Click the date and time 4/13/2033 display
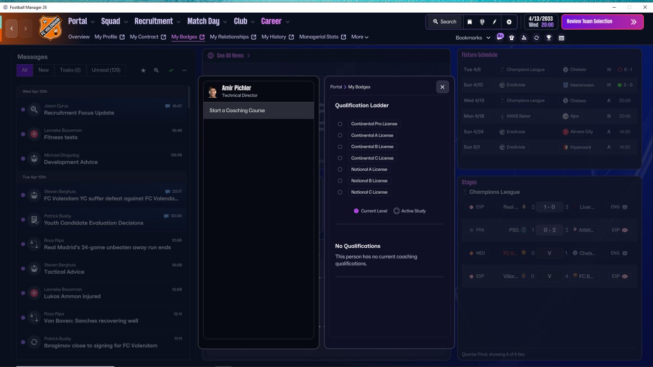The height and width of the screenshot is (367, 653). point(541,22)
